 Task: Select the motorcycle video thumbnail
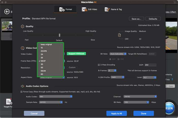click(7, 27)
